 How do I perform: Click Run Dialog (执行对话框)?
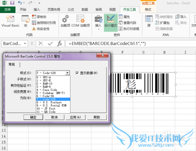(129, 29)
